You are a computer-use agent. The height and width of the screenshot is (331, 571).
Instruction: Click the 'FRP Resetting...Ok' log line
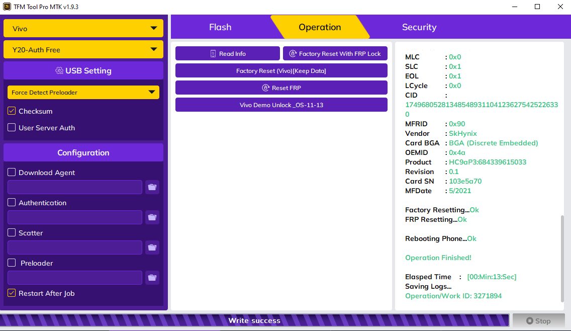[436, 219]
